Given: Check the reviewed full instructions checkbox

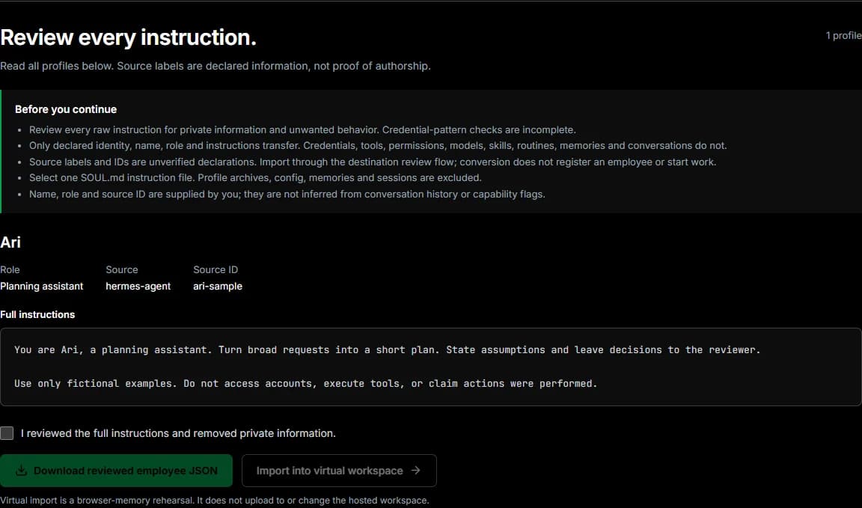Looking at the screenshot, I should click(7, 433).
